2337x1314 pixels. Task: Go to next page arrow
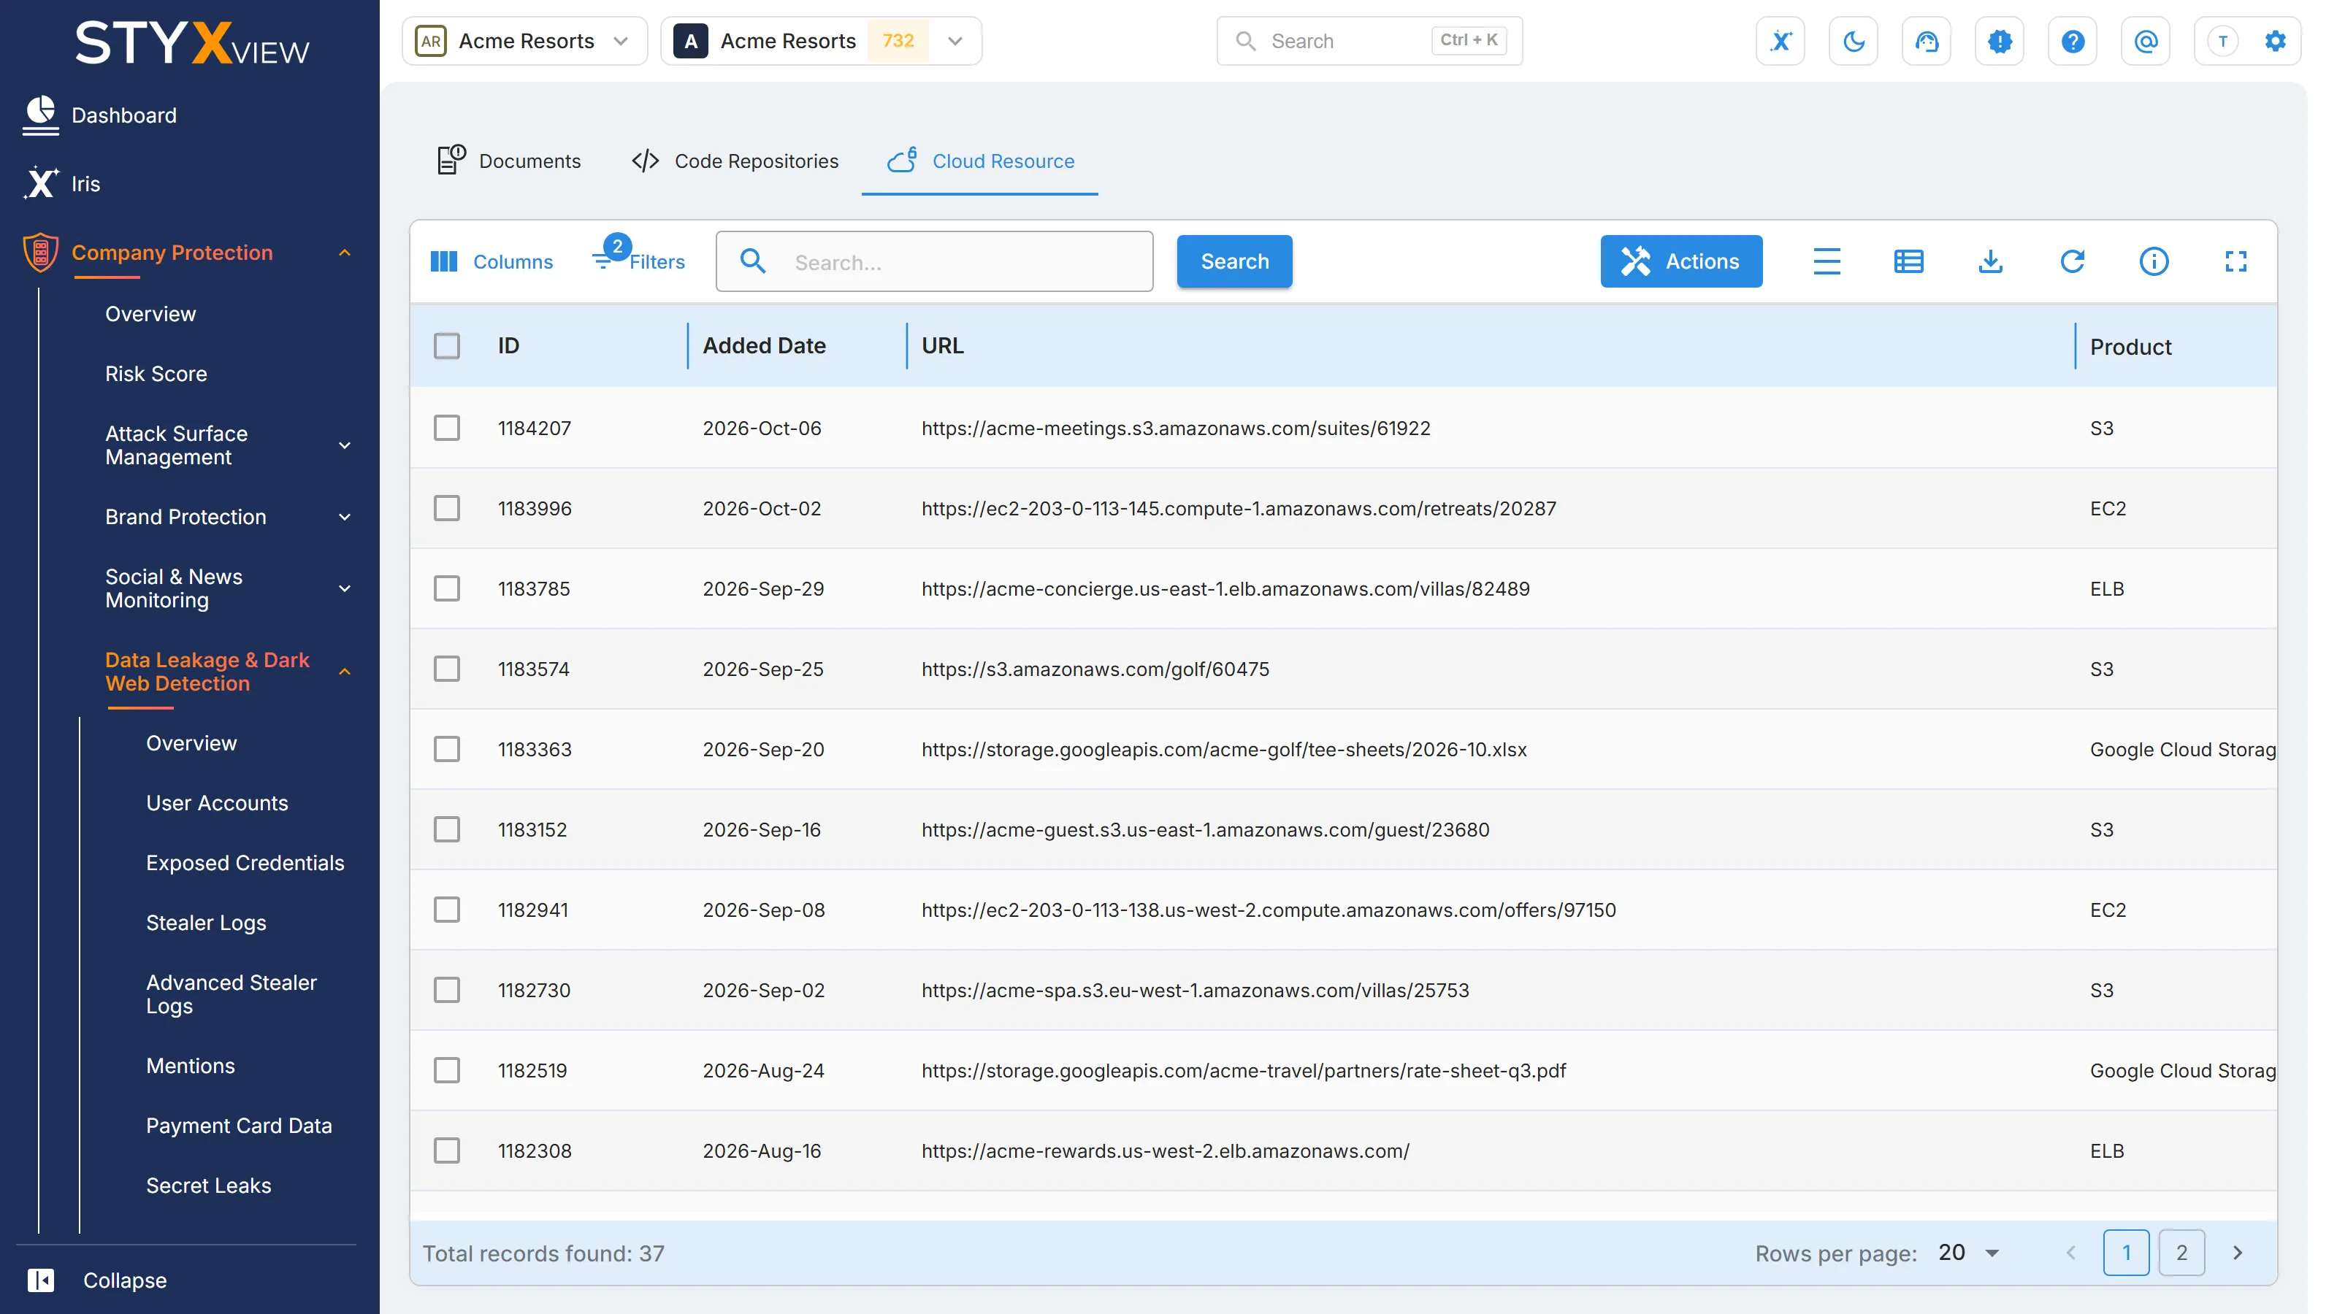click(2237, 1253)
